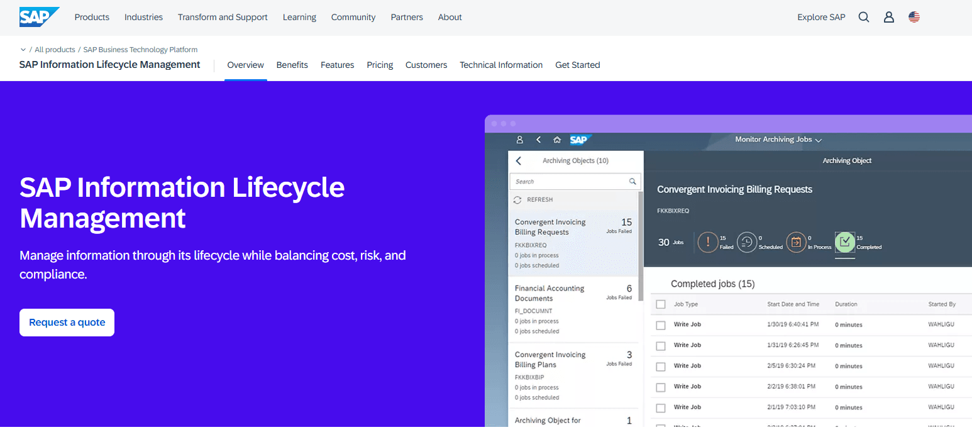Click the archiving objects list scrollbar
Viewport: 972px width, 442px height.
coord(641,245)
